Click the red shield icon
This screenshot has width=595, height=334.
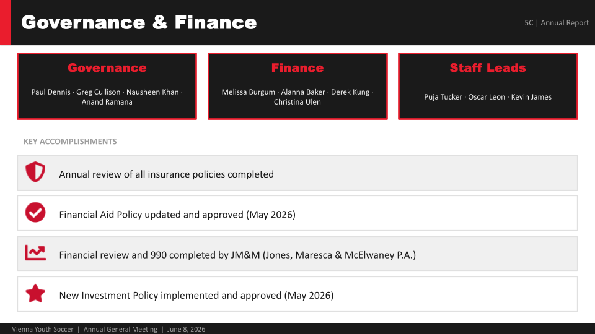click(35, 172)
